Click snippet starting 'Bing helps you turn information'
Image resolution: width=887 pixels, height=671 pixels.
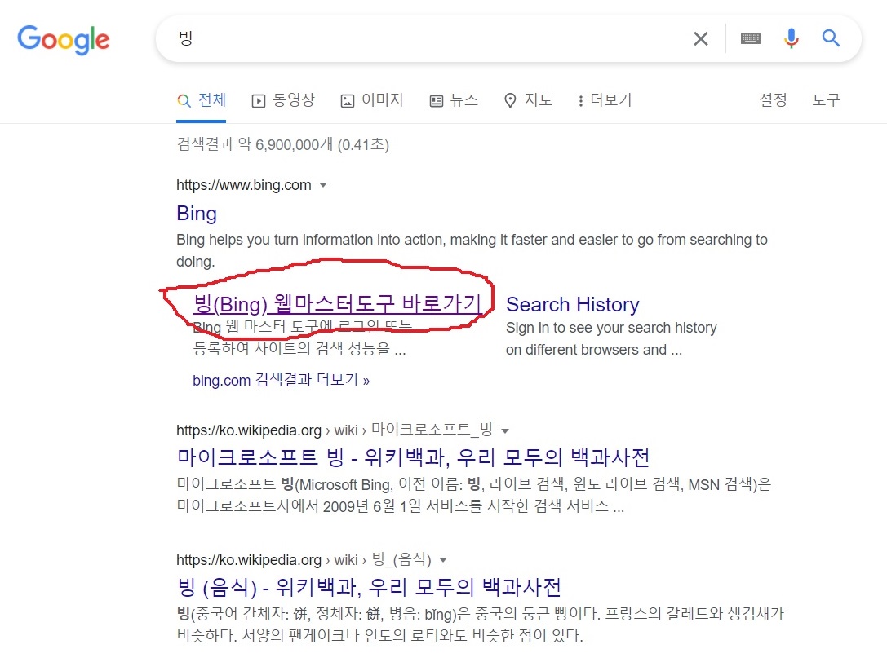(x=472, y=250)
